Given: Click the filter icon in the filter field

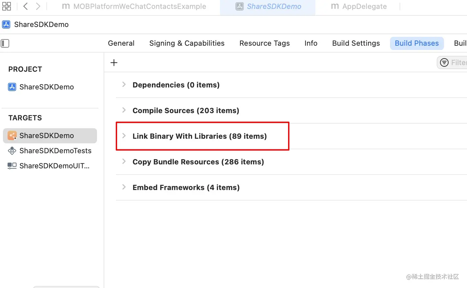Looking at the screenshot, I should coord(444,62).
